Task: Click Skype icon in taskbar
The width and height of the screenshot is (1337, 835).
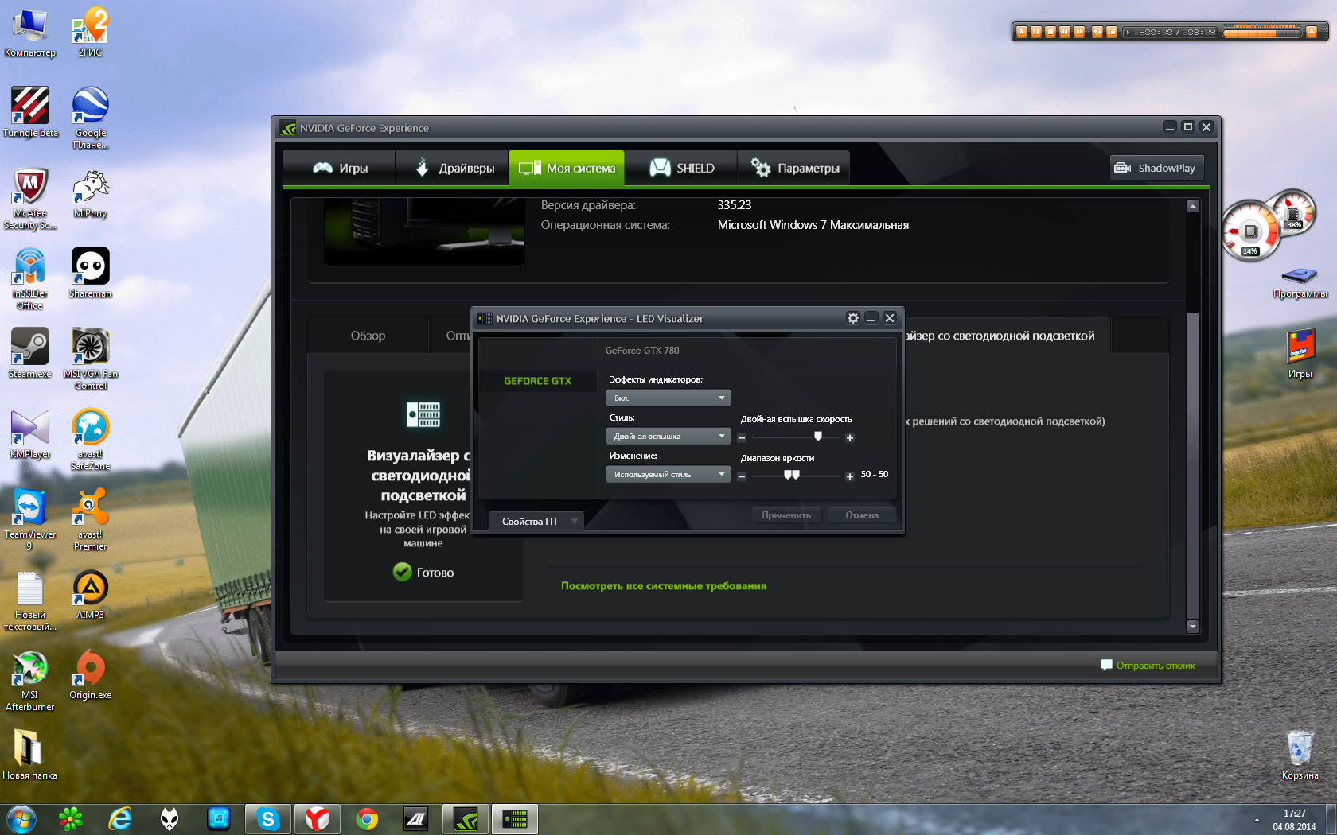Action: 267,818
